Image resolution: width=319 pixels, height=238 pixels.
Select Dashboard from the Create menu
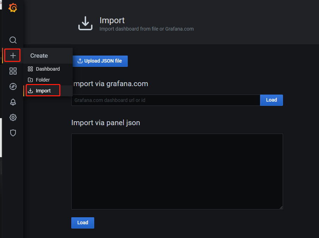pos(48,69)
